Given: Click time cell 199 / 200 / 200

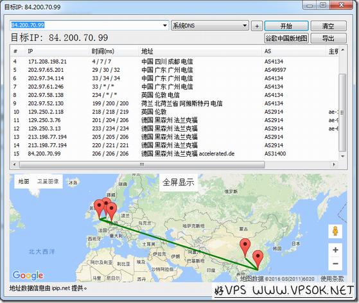Looking at the screenshot, I should 110,103.
